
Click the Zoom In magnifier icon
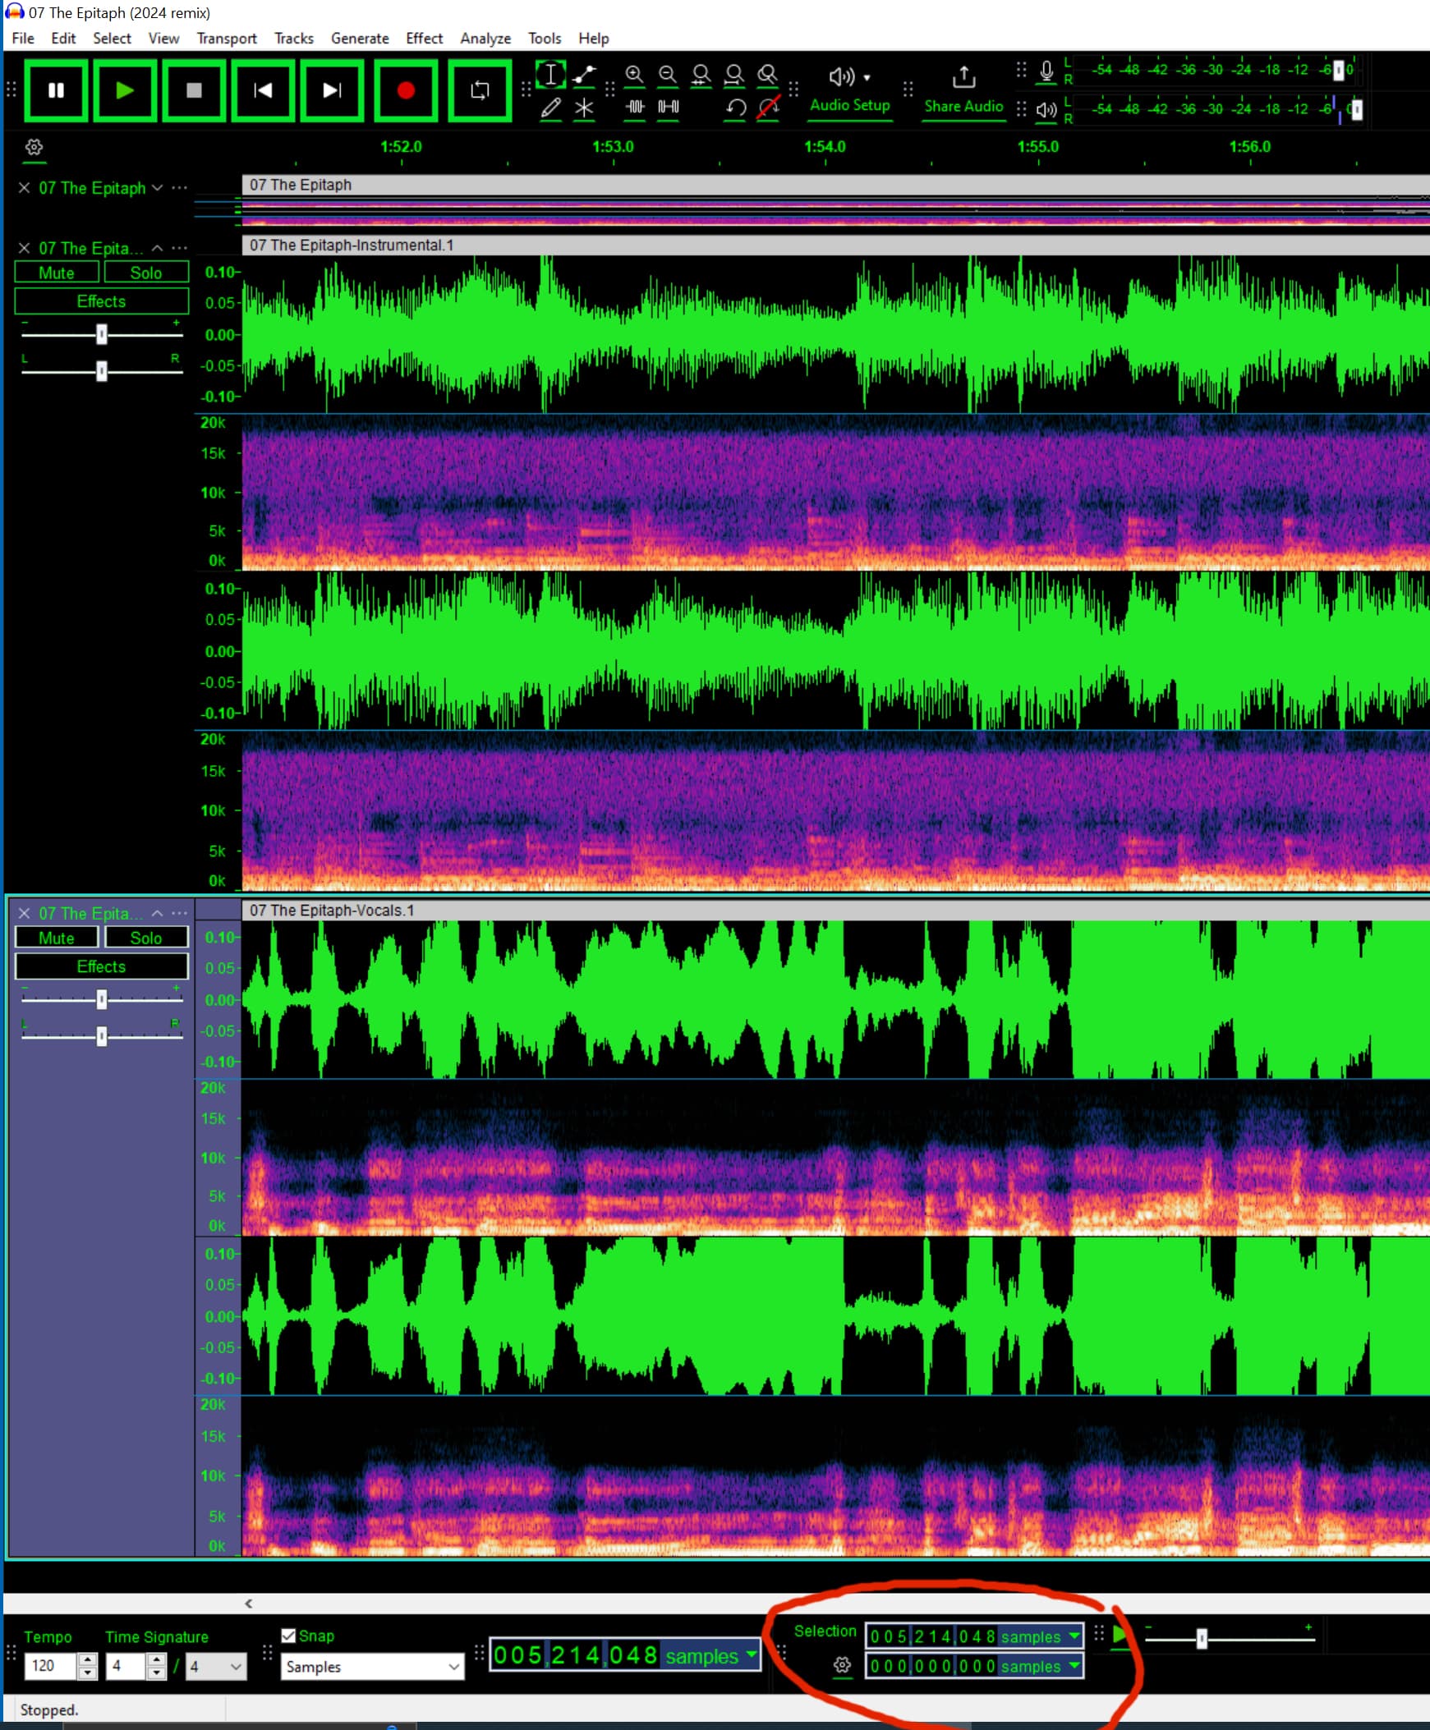pyautogui.click(x=633, y=74)
